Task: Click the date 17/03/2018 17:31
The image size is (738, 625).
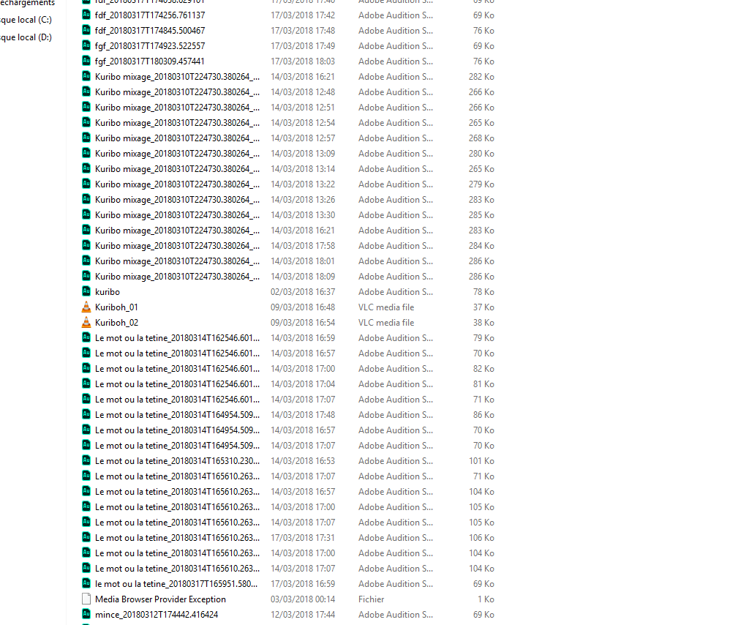Action: (303, 538)
